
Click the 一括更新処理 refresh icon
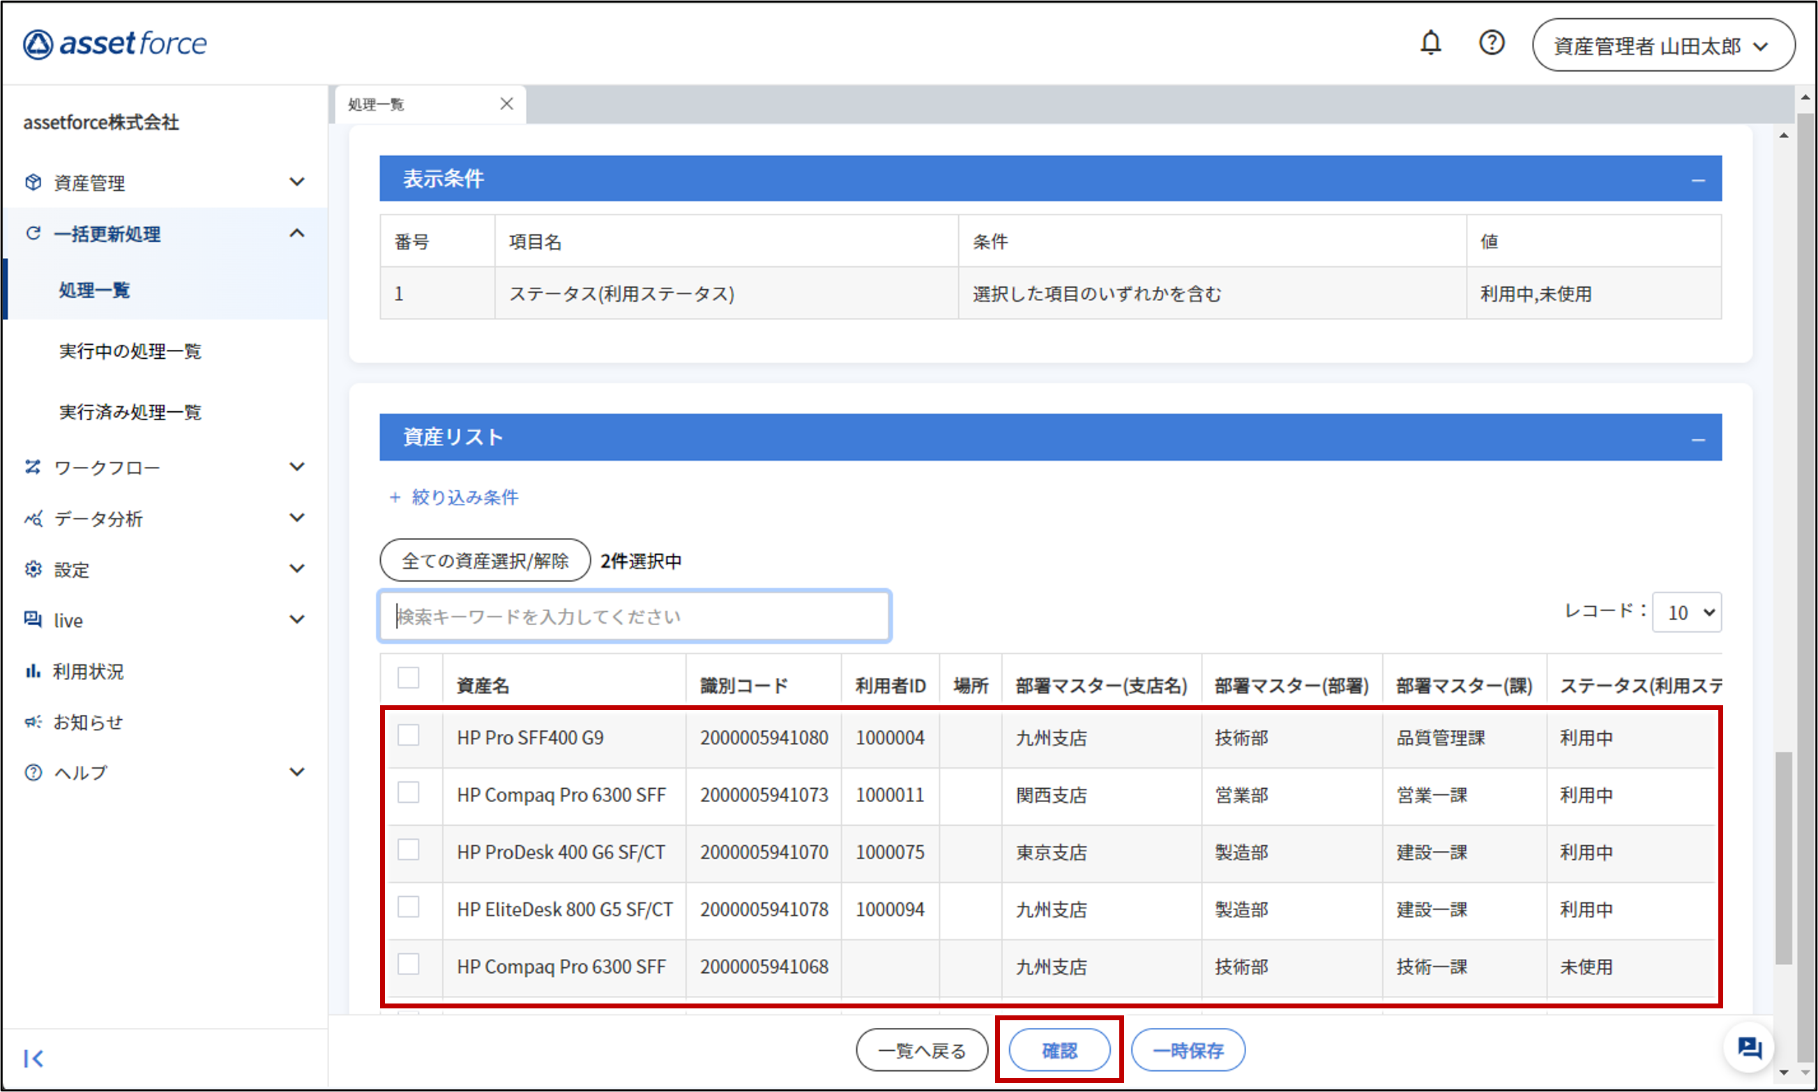pyautogui.click(x=33, y=233)
